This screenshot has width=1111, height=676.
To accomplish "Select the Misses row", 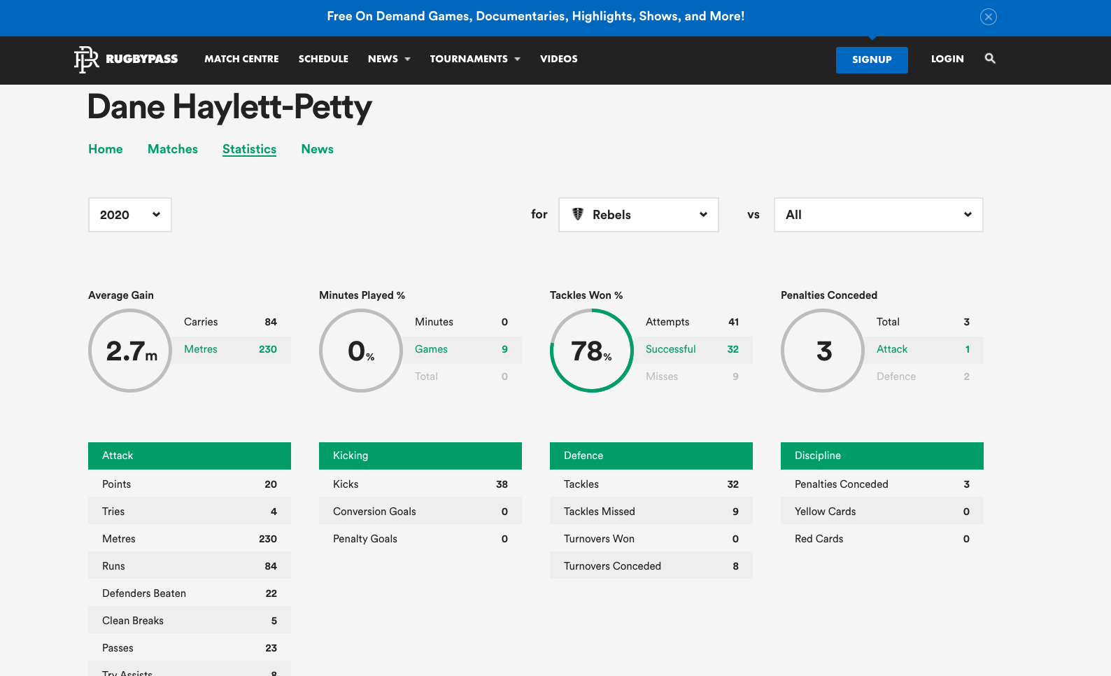I will tap(693, 376).
